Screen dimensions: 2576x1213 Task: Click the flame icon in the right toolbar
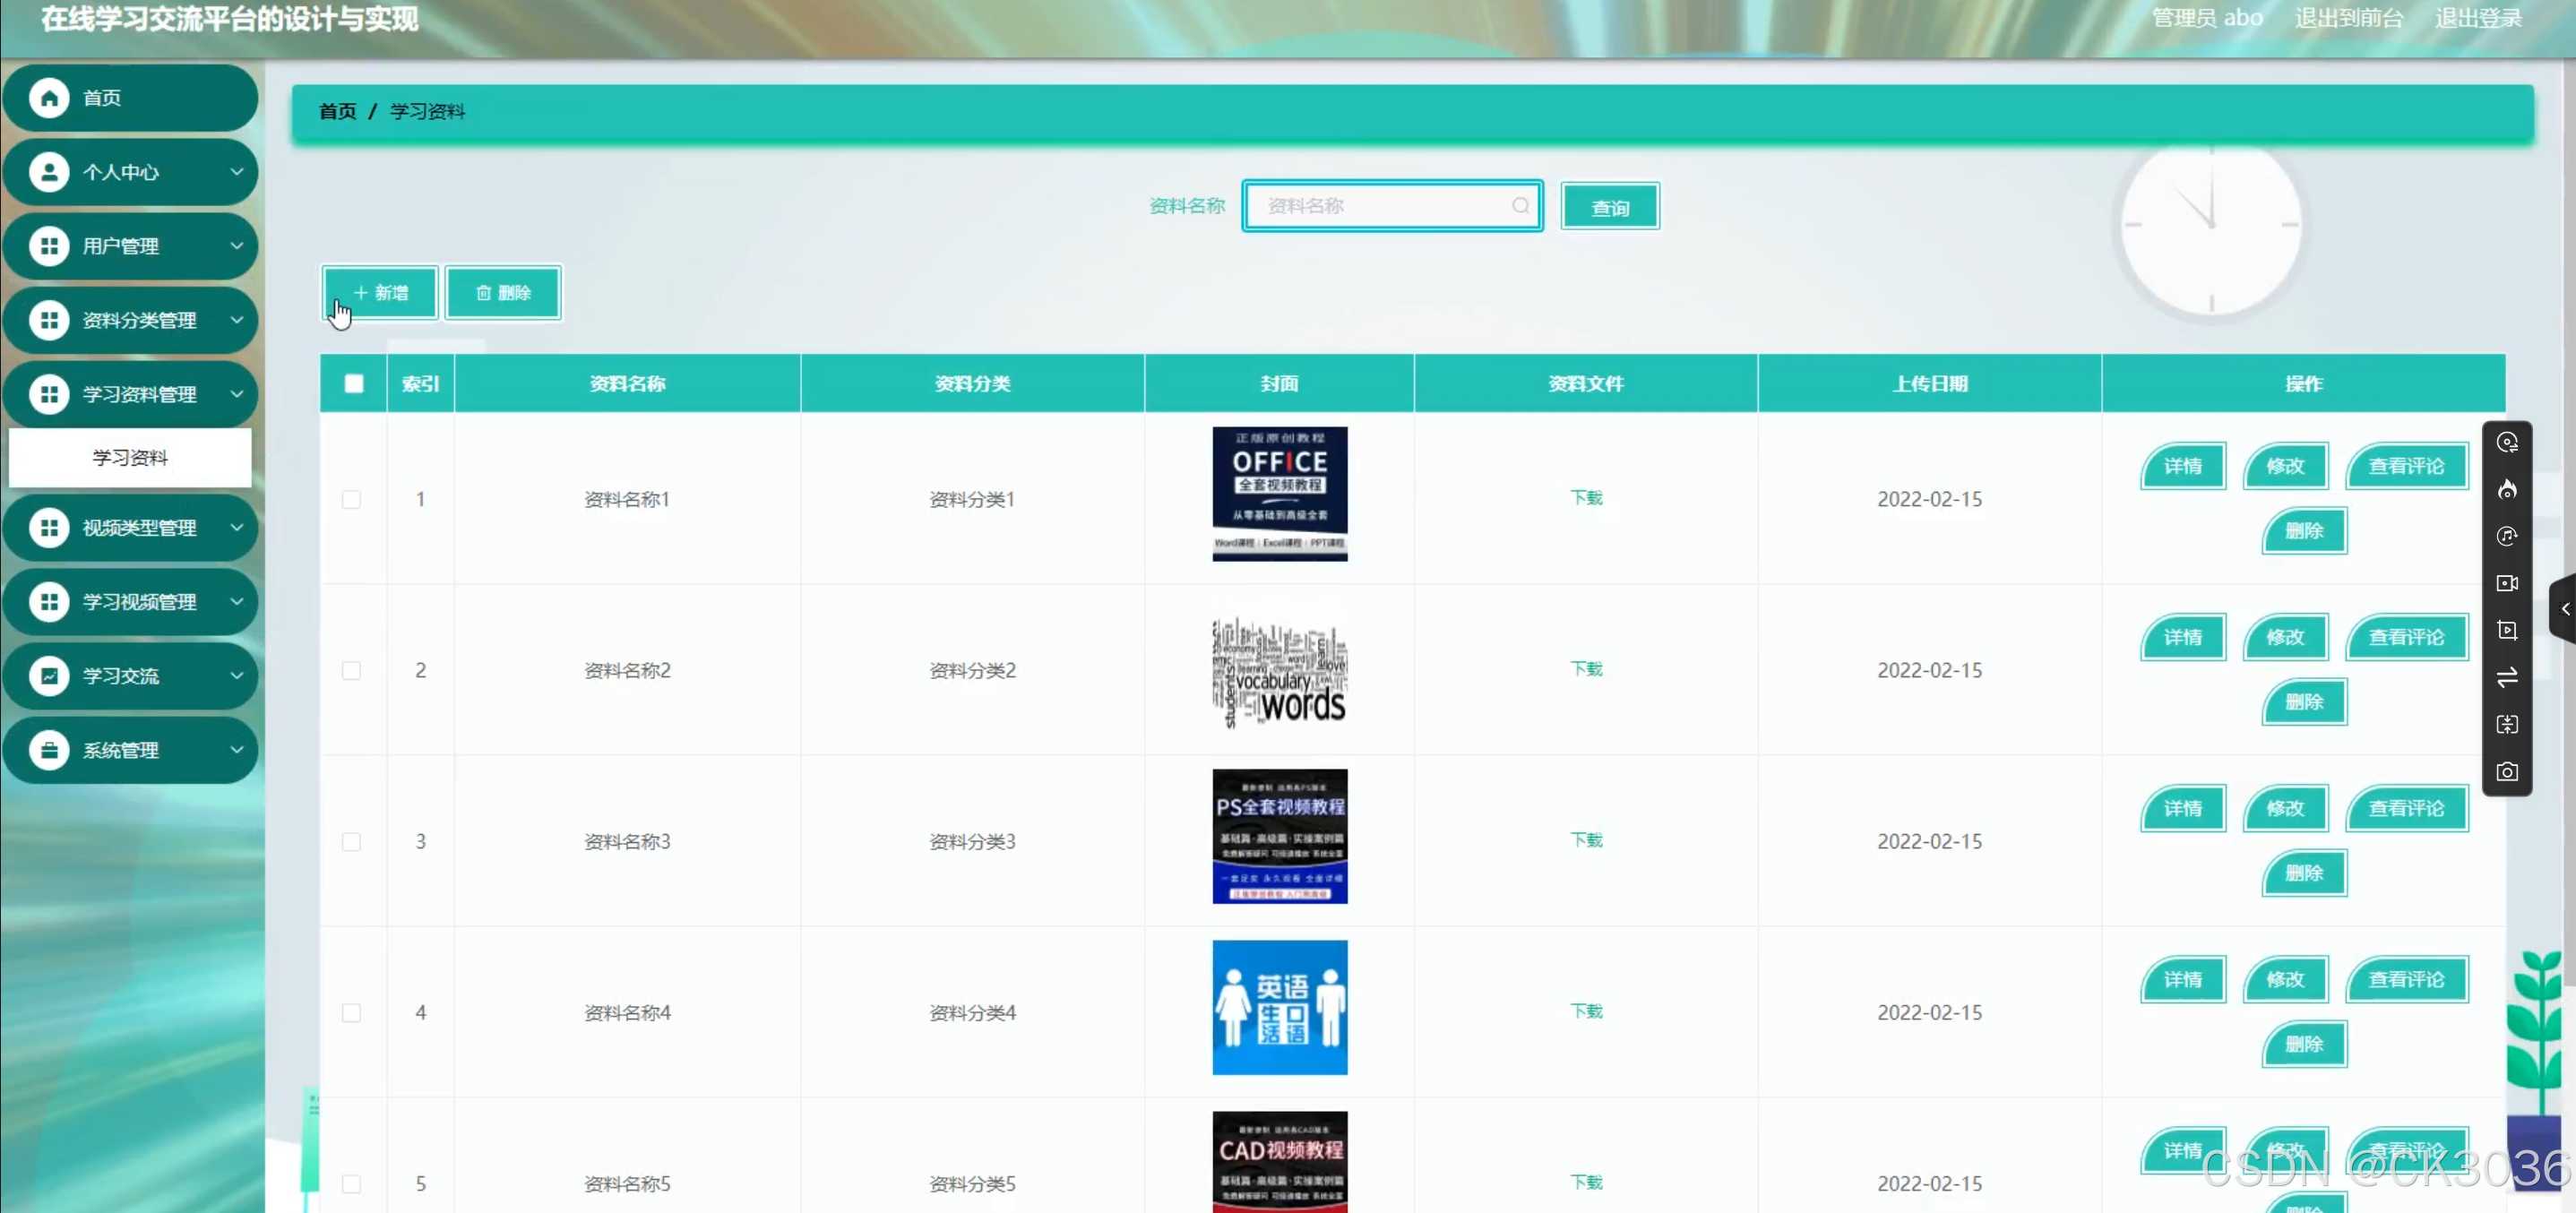click(2506, 489)
